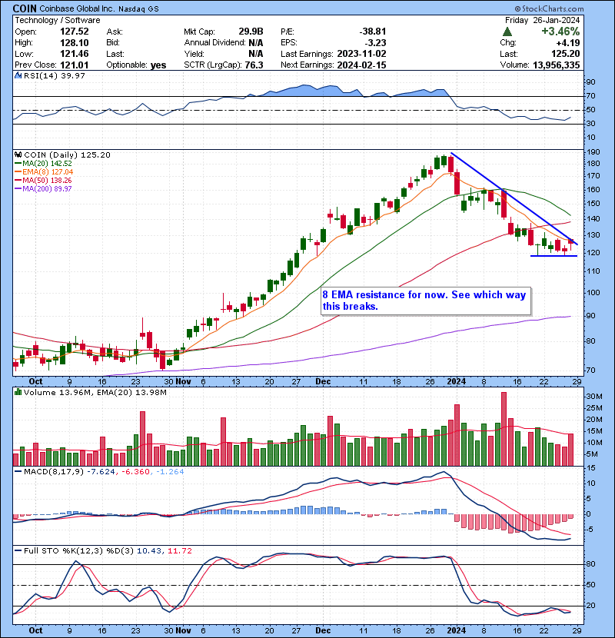Click the MACD(8,17,9) indicator label
615x638 pixels.
tap(54, 472)
